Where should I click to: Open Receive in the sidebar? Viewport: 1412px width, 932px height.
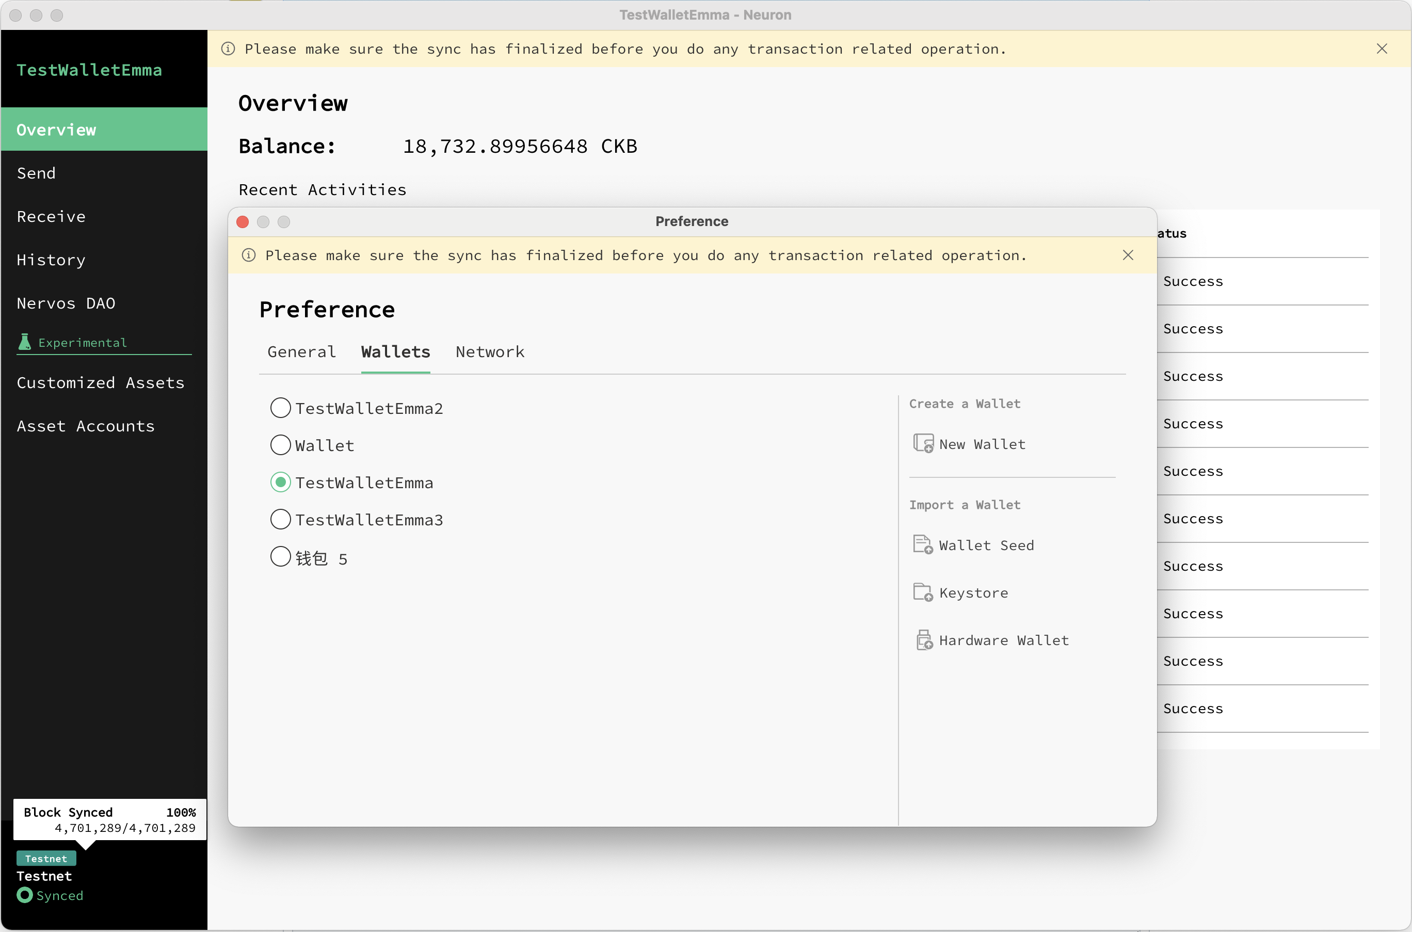(104, 216)
